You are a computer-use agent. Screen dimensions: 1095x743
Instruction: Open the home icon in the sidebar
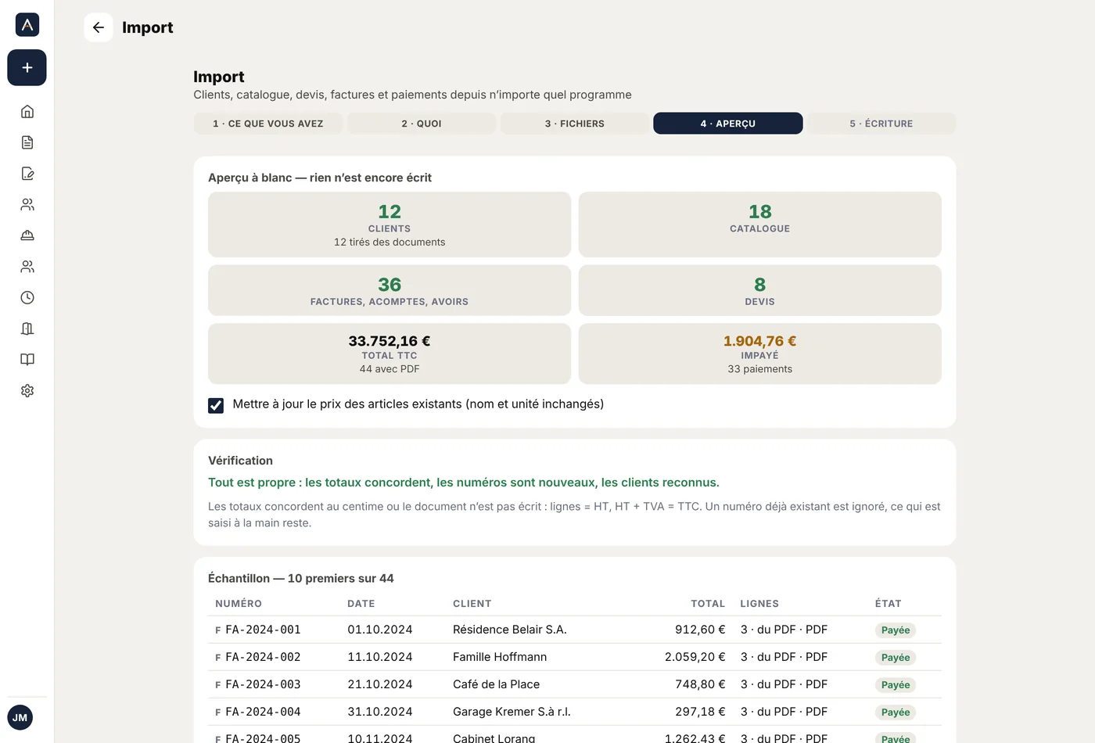pos(27,112)
